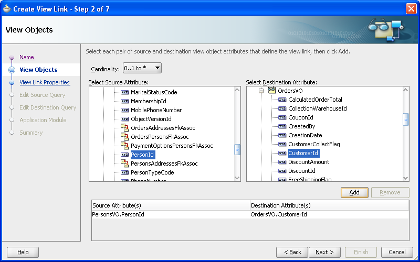Select CouponId destination attribute
Viewport: 420px width, 262px height.
(x=300, y=117)
